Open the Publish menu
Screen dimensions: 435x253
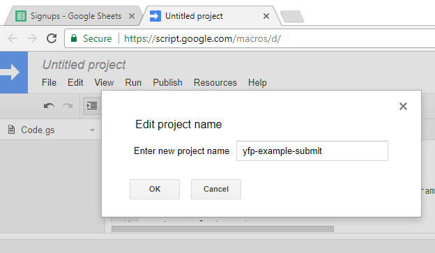click(x=167, y=82)
